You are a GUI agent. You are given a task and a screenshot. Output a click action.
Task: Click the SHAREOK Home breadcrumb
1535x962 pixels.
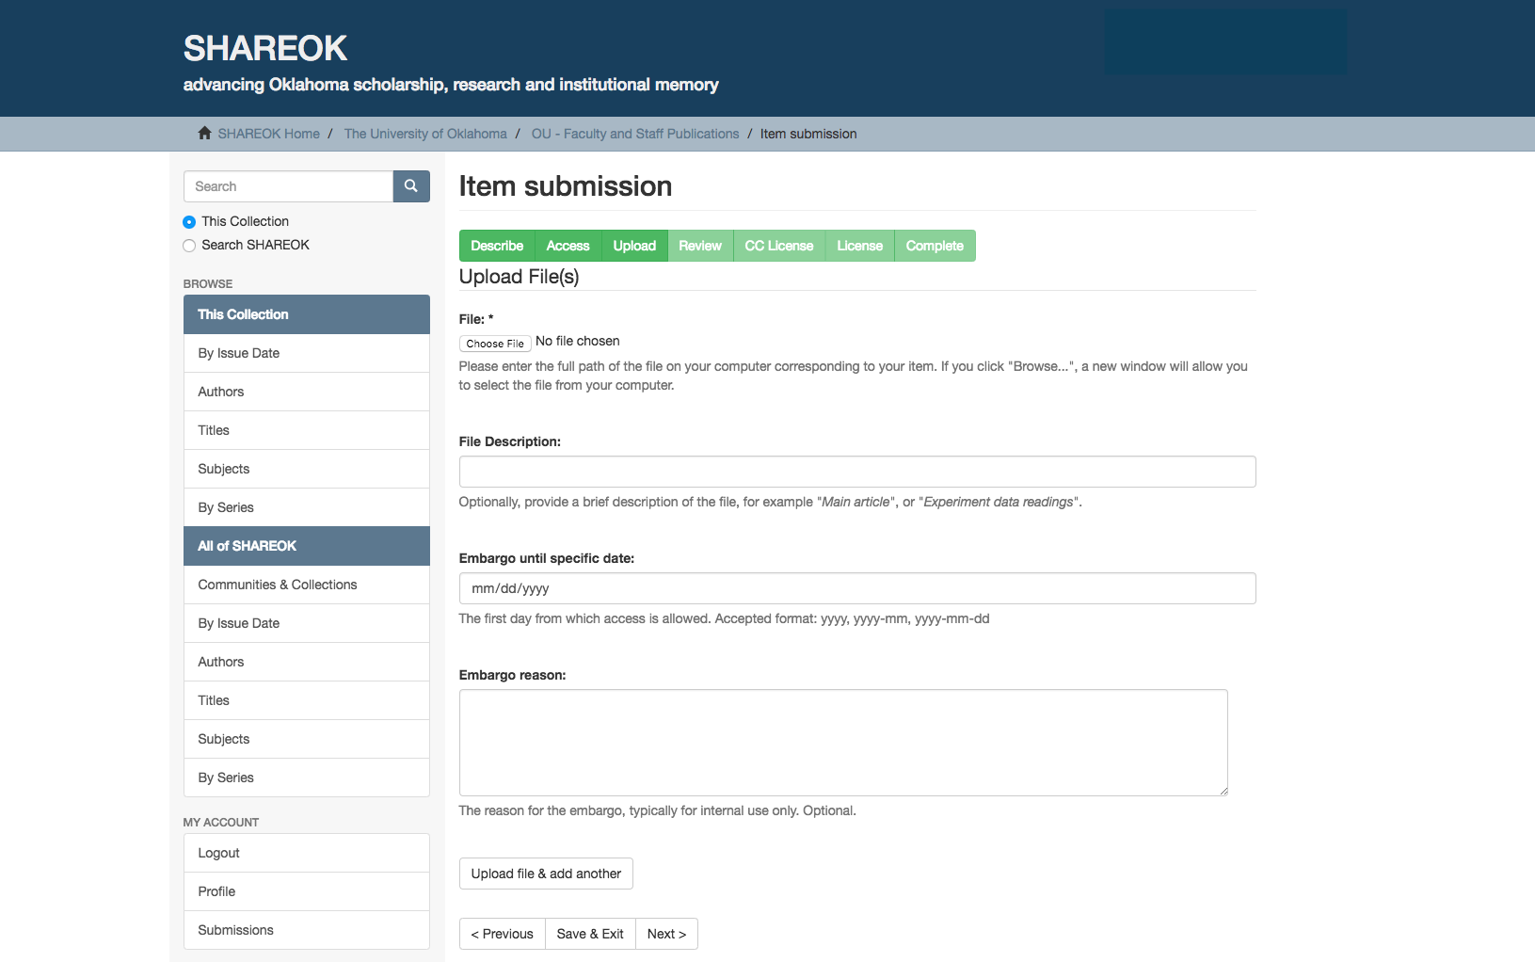point(268,134)
